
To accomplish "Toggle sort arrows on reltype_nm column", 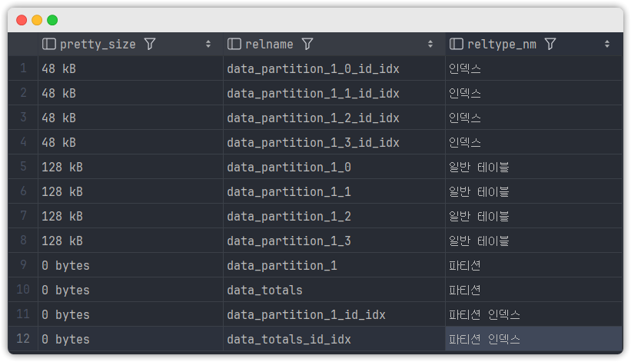I will [x=607, y=44].
